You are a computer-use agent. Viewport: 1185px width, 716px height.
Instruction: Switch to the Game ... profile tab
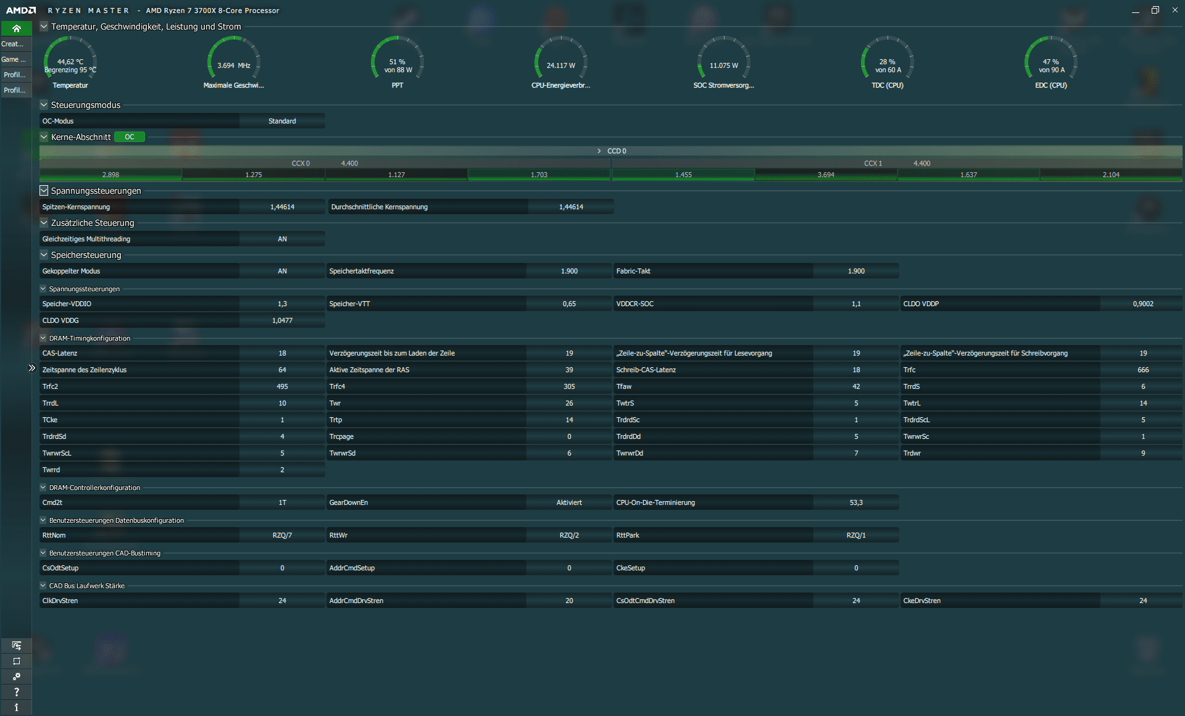point(16,59)
